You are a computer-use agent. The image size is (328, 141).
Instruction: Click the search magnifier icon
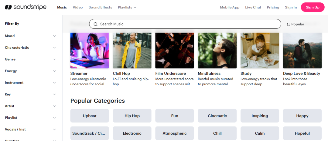[x=96, y=24]
